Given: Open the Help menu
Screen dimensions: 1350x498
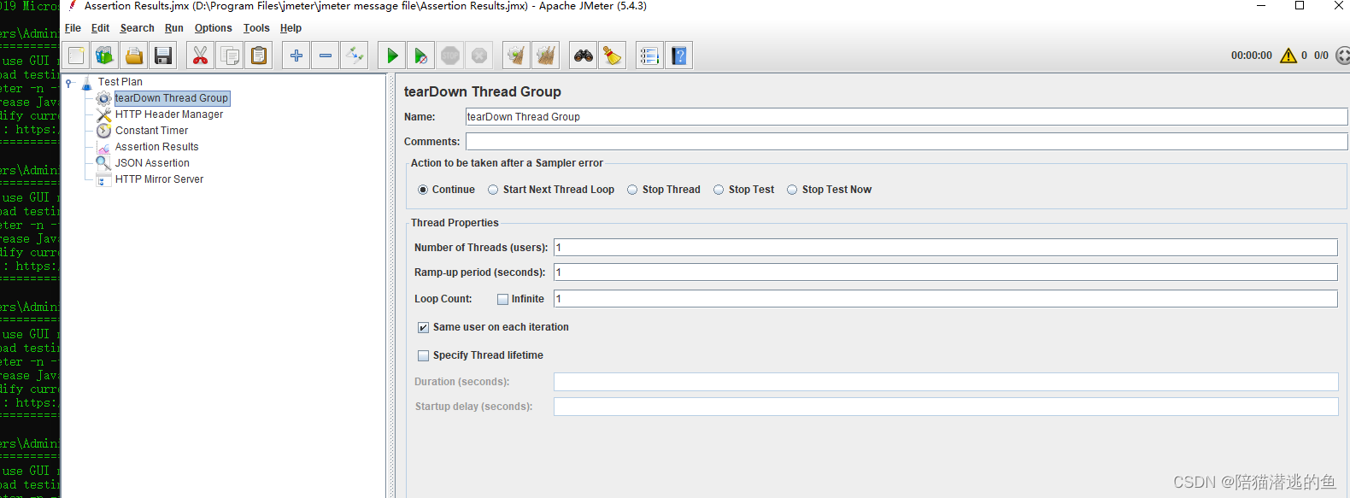Looking at the screenshot, I should point(291,28).
